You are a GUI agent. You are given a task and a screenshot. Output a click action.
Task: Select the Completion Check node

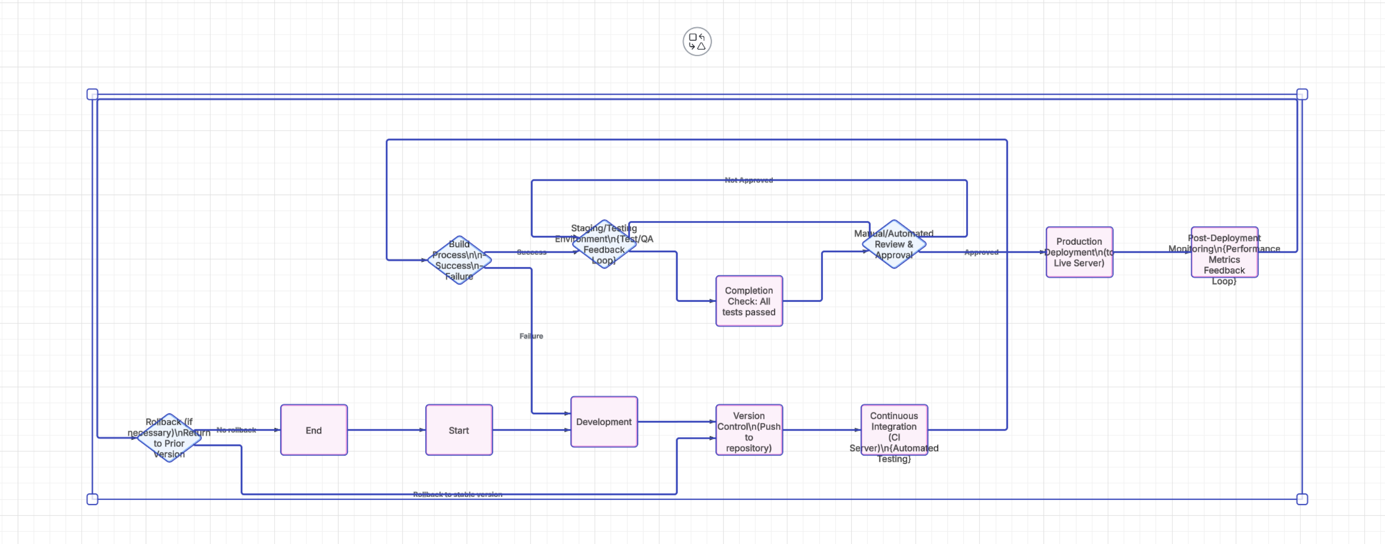coord(749,301)
